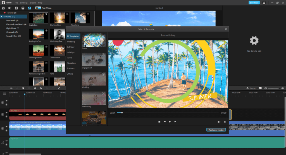Lock the New Year track

(x=7, y=116)
